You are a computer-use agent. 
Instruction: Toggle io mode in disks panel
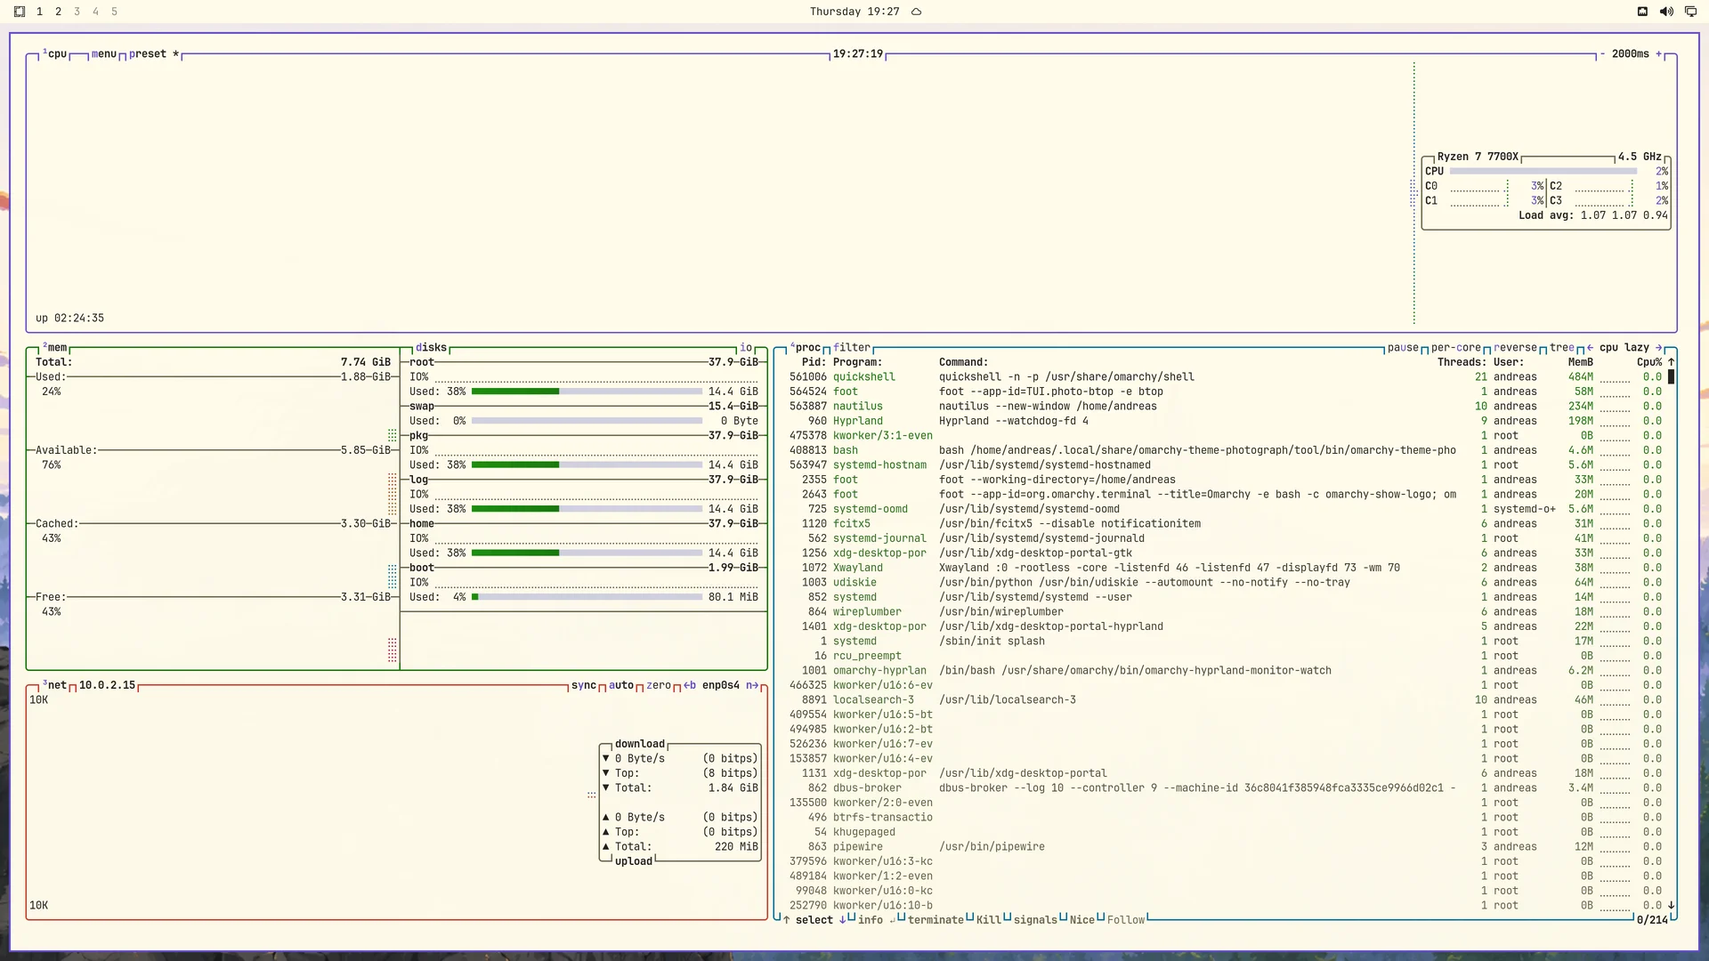746,348
